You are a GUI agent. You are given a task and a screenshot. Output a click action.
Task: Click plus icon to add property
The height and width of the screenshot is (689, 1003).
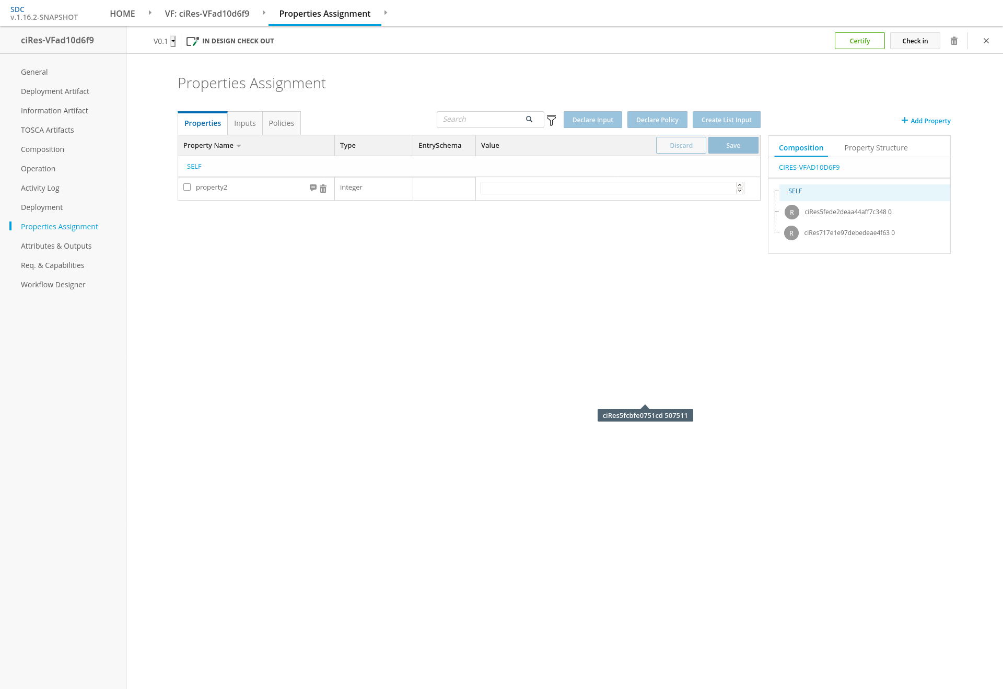point(904,121)
